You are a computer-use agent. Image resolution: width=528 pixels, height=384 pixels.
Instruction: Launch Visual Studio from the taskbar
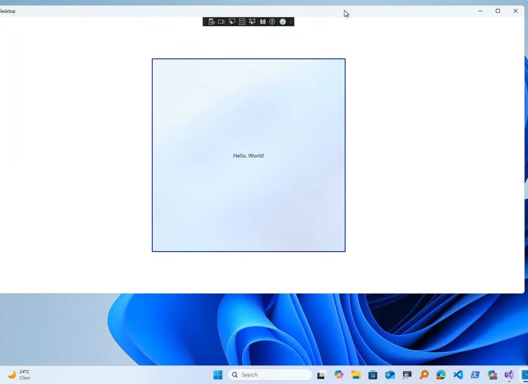coord(509,374)
